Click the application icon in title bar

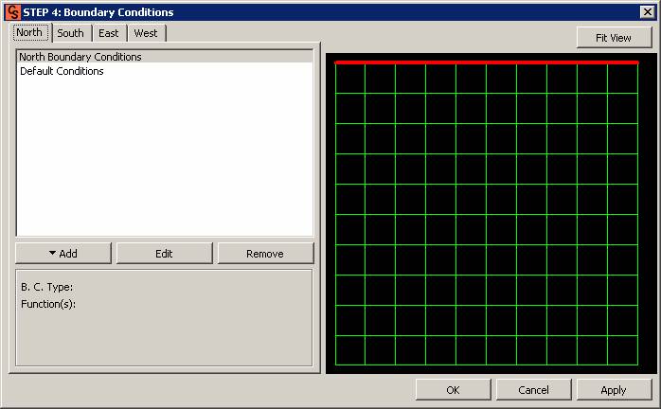click(x=12, y=11)
